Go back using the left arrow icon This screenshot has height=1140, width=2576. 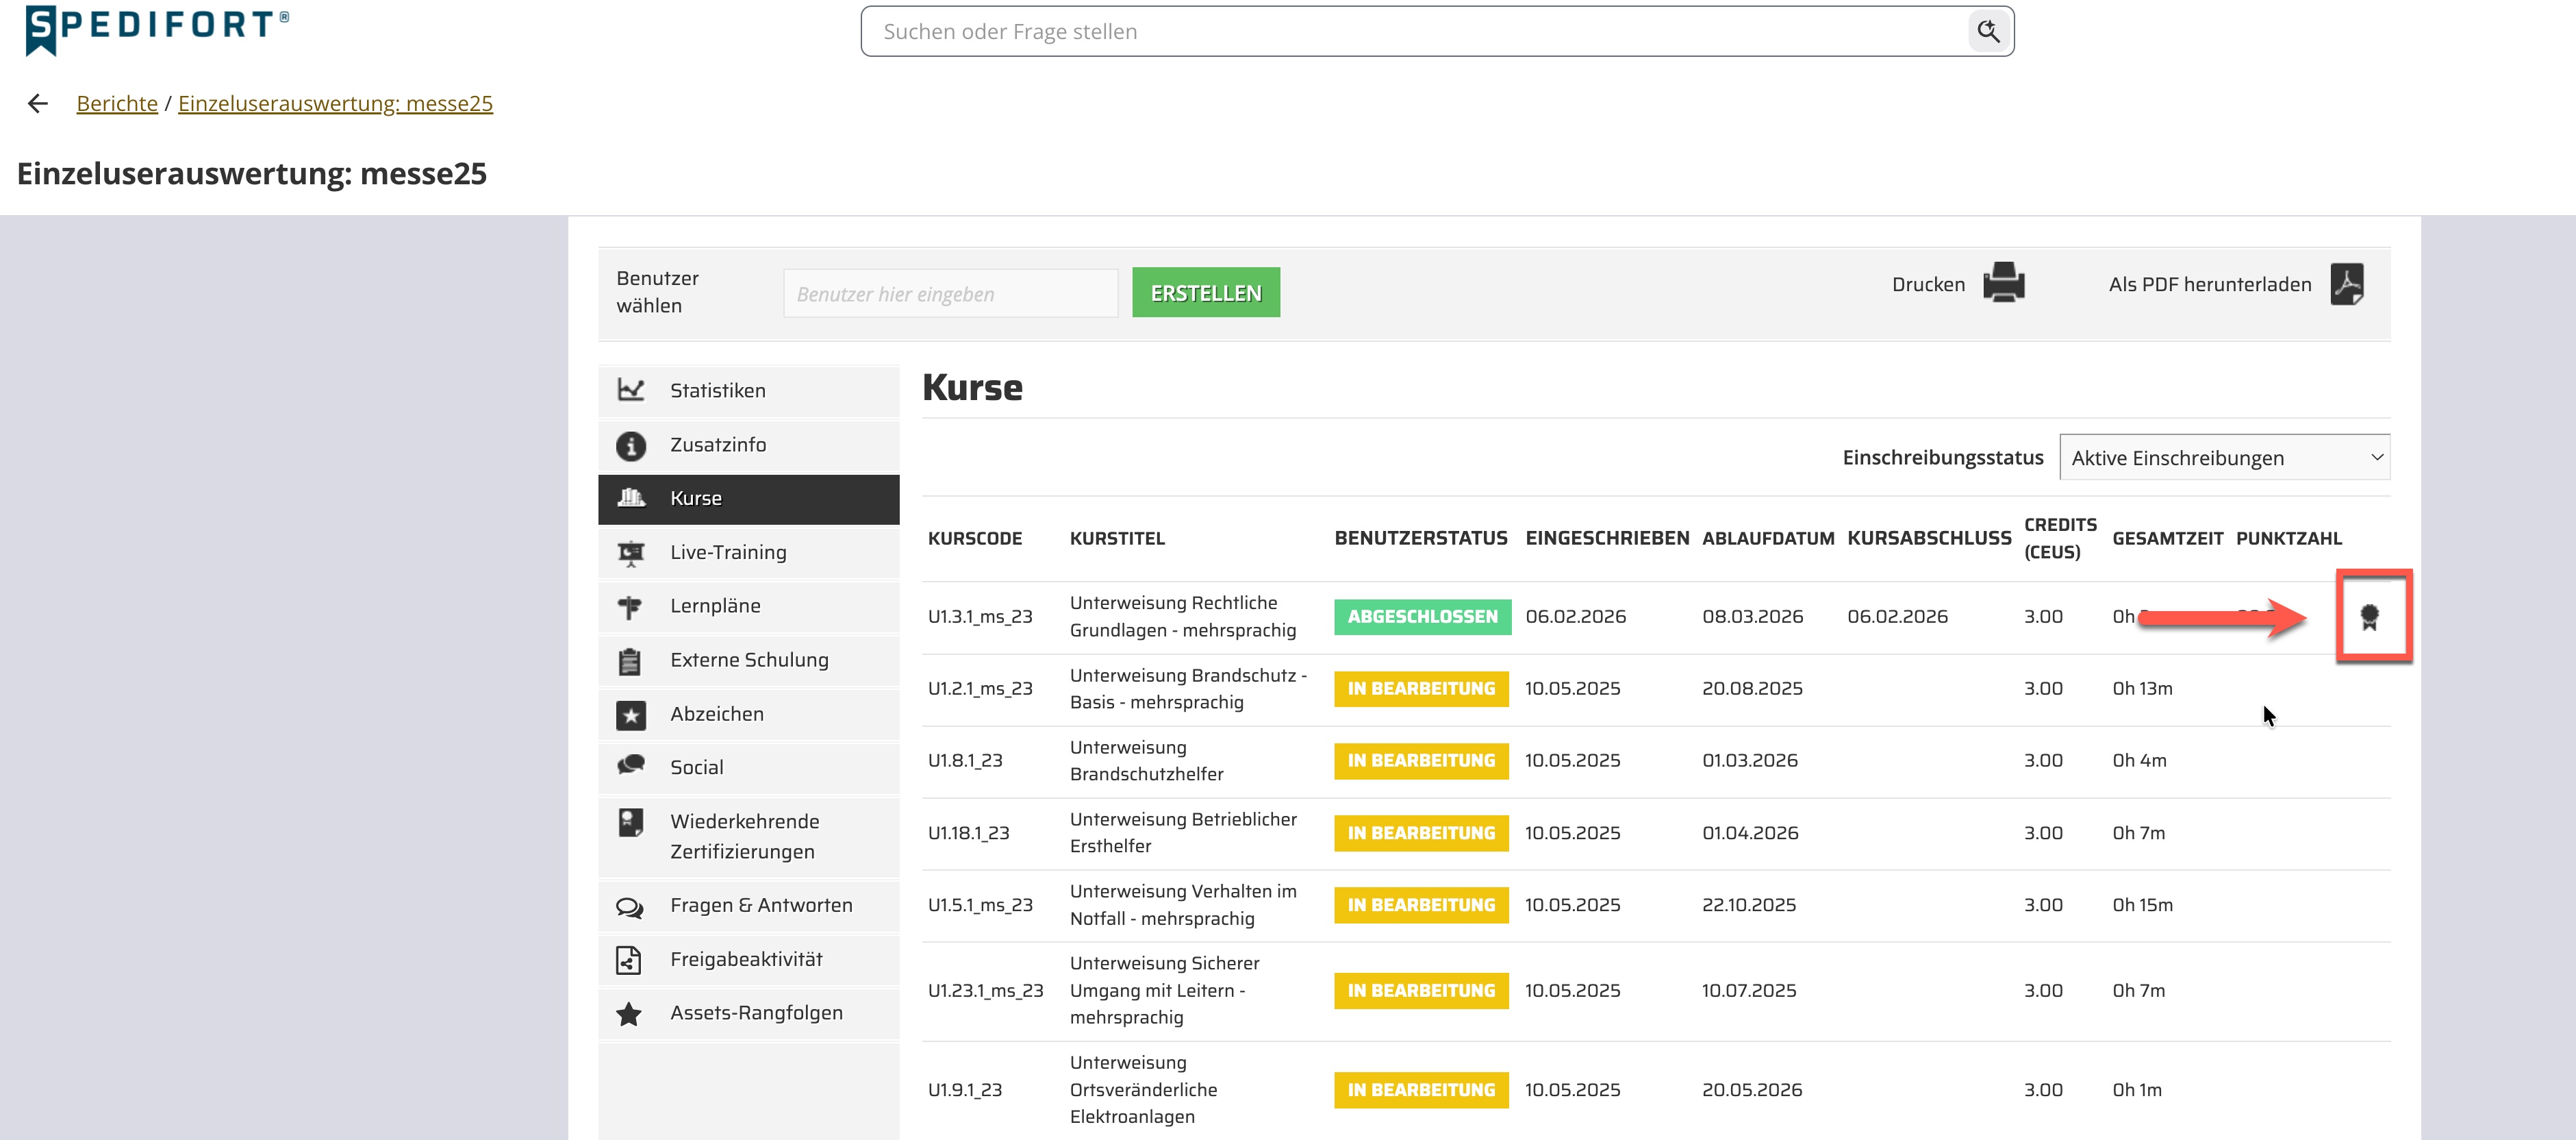[x=38, y=103]
